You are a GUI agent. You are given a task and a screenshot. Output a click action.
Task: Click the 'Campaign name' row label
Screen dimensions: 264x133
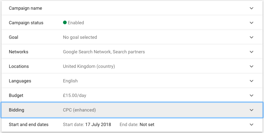25,8
